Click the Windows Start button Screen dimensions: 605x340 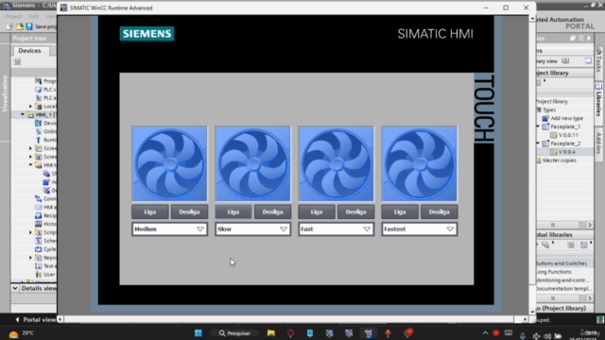click(199, 333)
